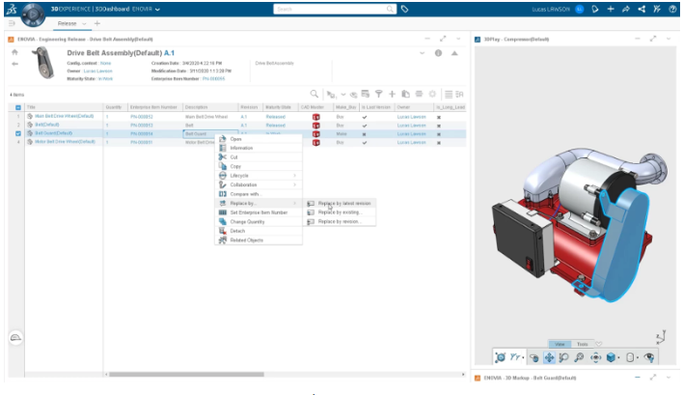Click the CAD Master icon in the Belt(Default) row
Viewport: 683px width, 395px height.
316,126
